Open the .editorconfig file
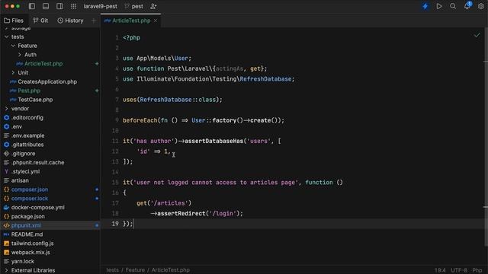Screen dimensions: 488x274 (27, 118)
